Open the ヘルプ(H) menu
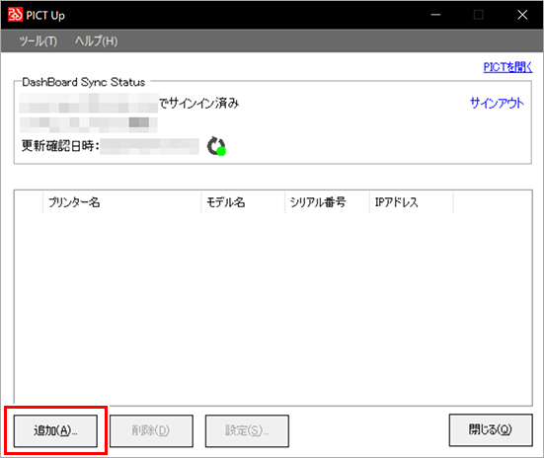Image resolution: width=544 pixels, height=458 pixels. point(97,41)
